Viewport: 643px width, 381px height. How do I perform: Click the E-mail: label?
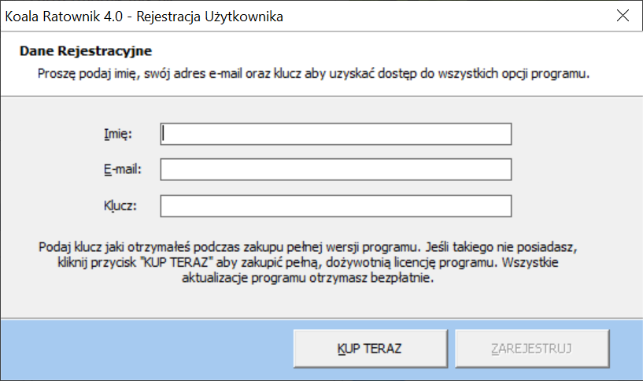[123, 169]
